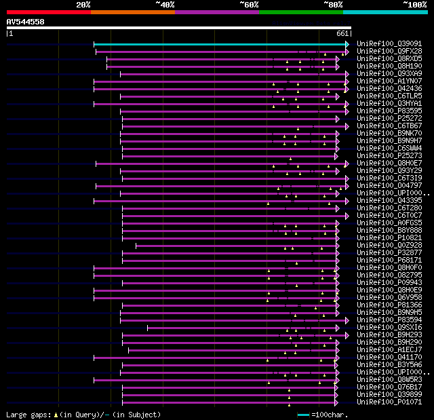Click the orange ~40% segment of identity scale
434x420 pixels.
(133, 12)
